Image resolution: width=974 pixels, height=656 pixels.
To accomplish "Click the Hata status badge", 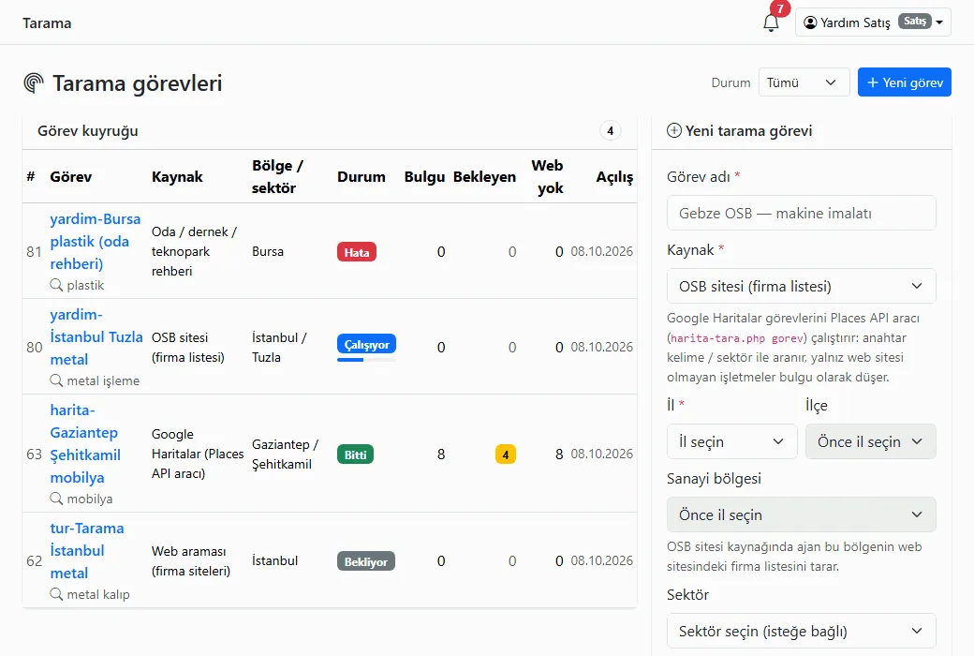I will pos(357,252).
